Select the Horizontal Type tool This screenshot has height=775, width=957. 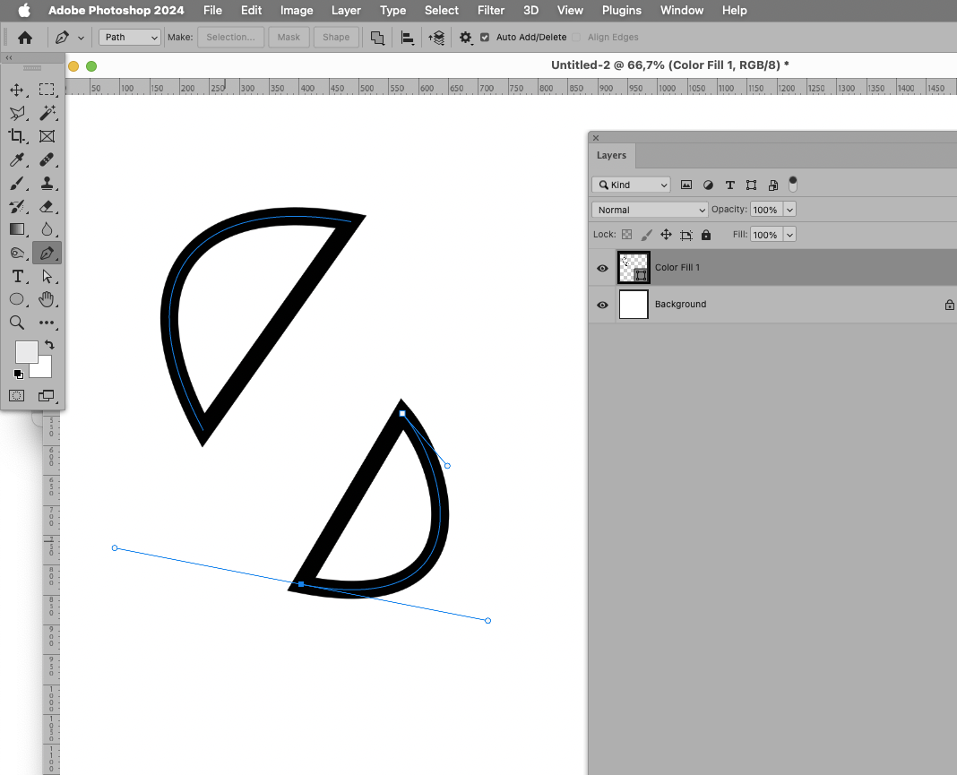(x=18, y=276)
